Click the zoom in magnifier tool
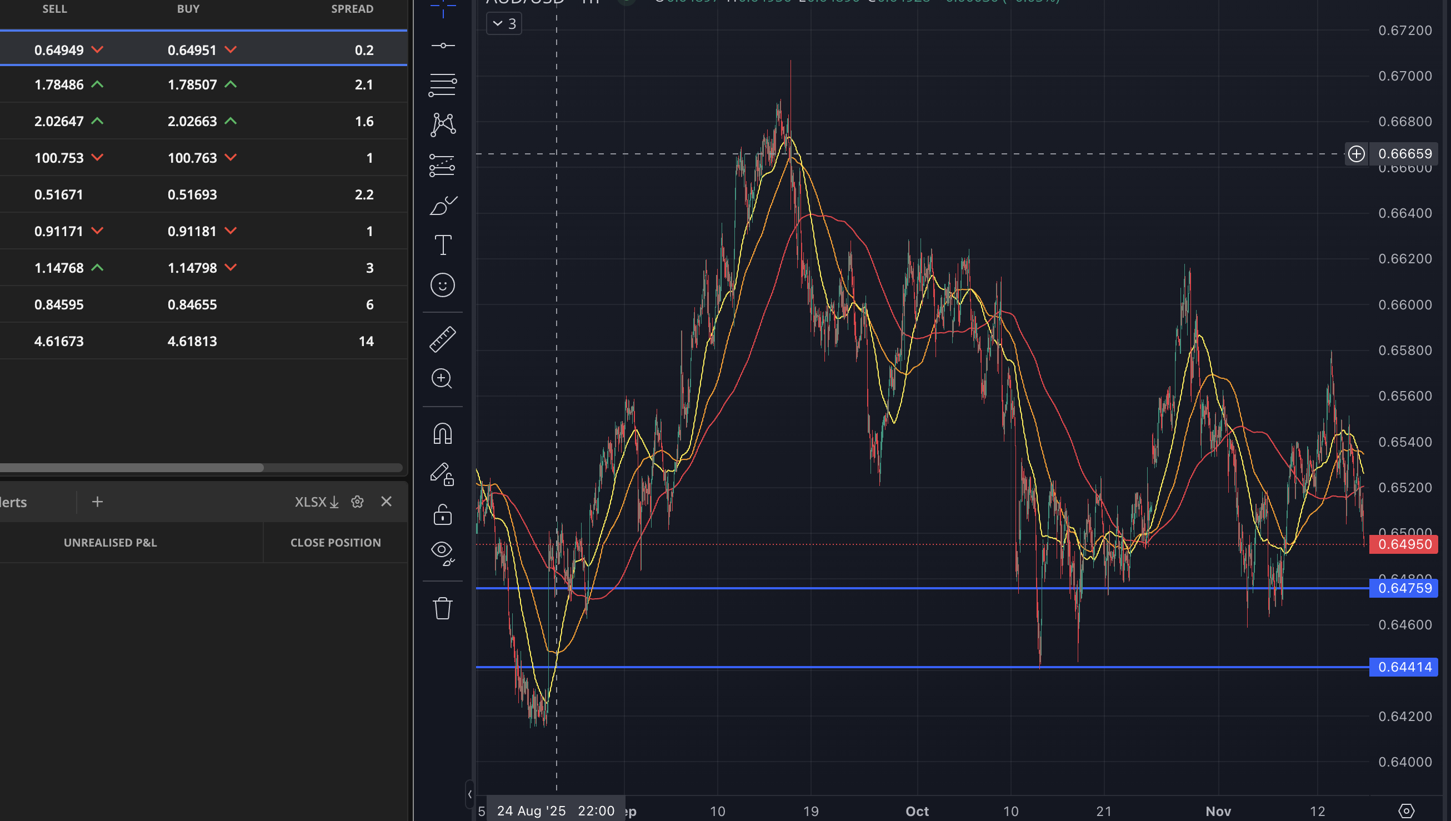Image resolution: width=1451 pixels, height=821 pixels. pos(443,379)
